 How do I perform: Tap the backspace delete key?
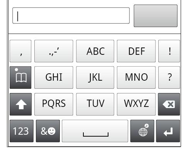click(x=169, y=104)
